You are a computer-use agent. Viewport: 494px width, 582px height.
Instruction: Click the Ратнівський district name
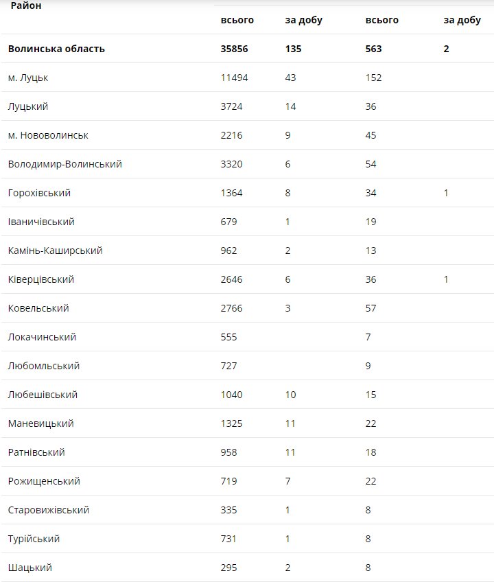pos(36,452)
